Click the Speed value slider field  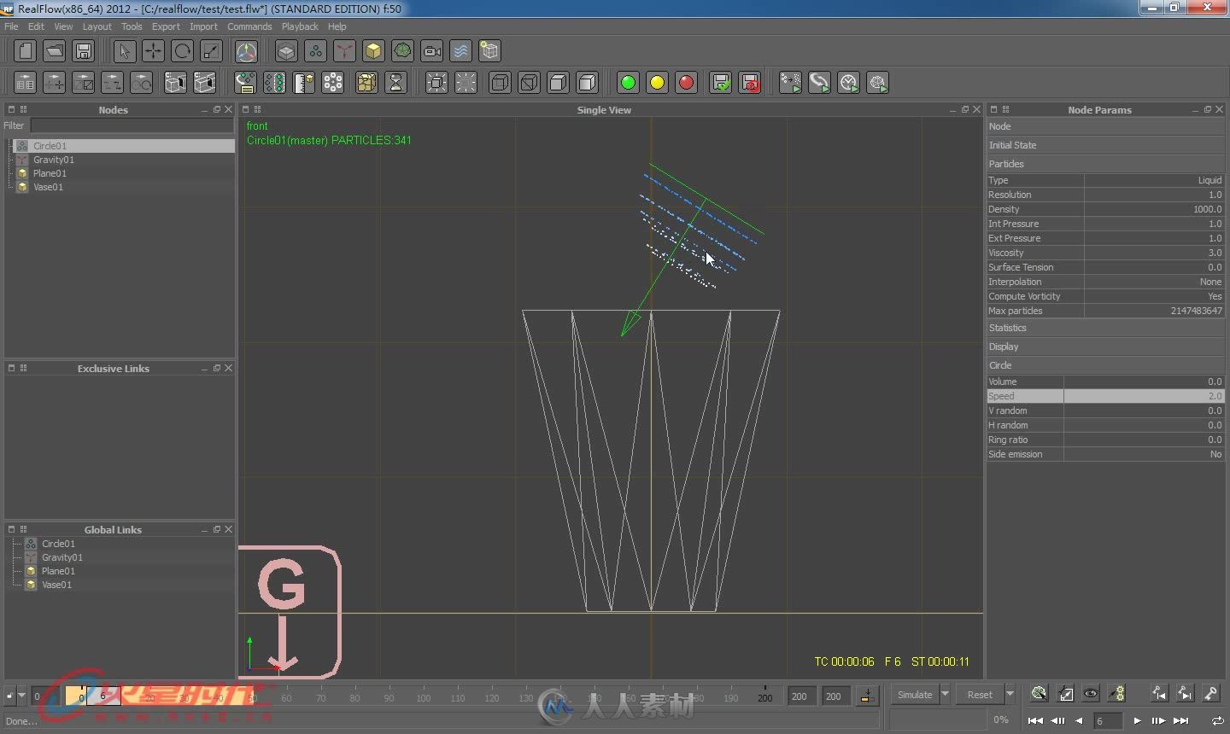[1144, 396]
